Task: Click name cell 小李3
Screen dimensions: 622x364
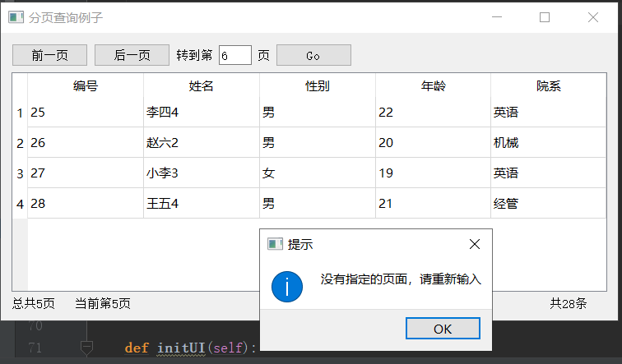Action: click(201, 173)
